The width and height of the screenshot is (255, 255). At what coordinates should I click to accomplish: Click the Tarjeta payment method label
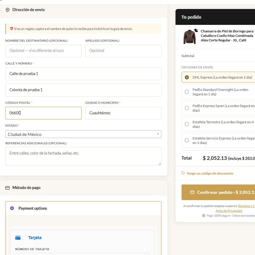click(35, 238)
